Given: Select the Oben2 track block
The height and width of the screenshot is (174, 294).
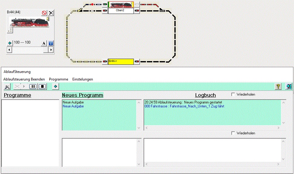Looking at the screenshot, I should pos(121,11).
